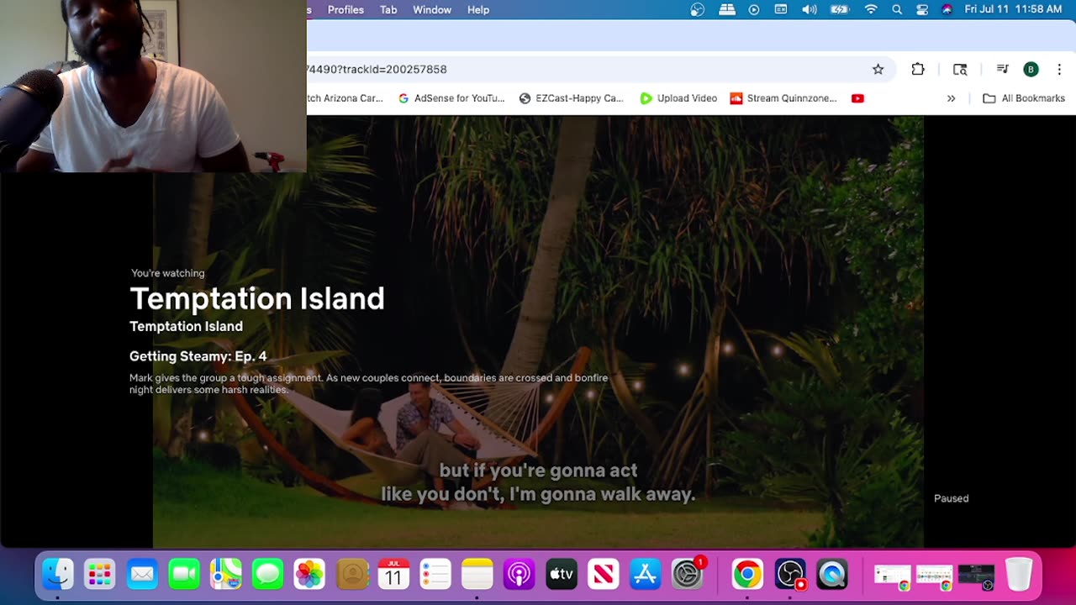The width and height of the screenshot is (1076, 605).
Task: Open Launchpad from the dock
Action: [x=100, y=575]
